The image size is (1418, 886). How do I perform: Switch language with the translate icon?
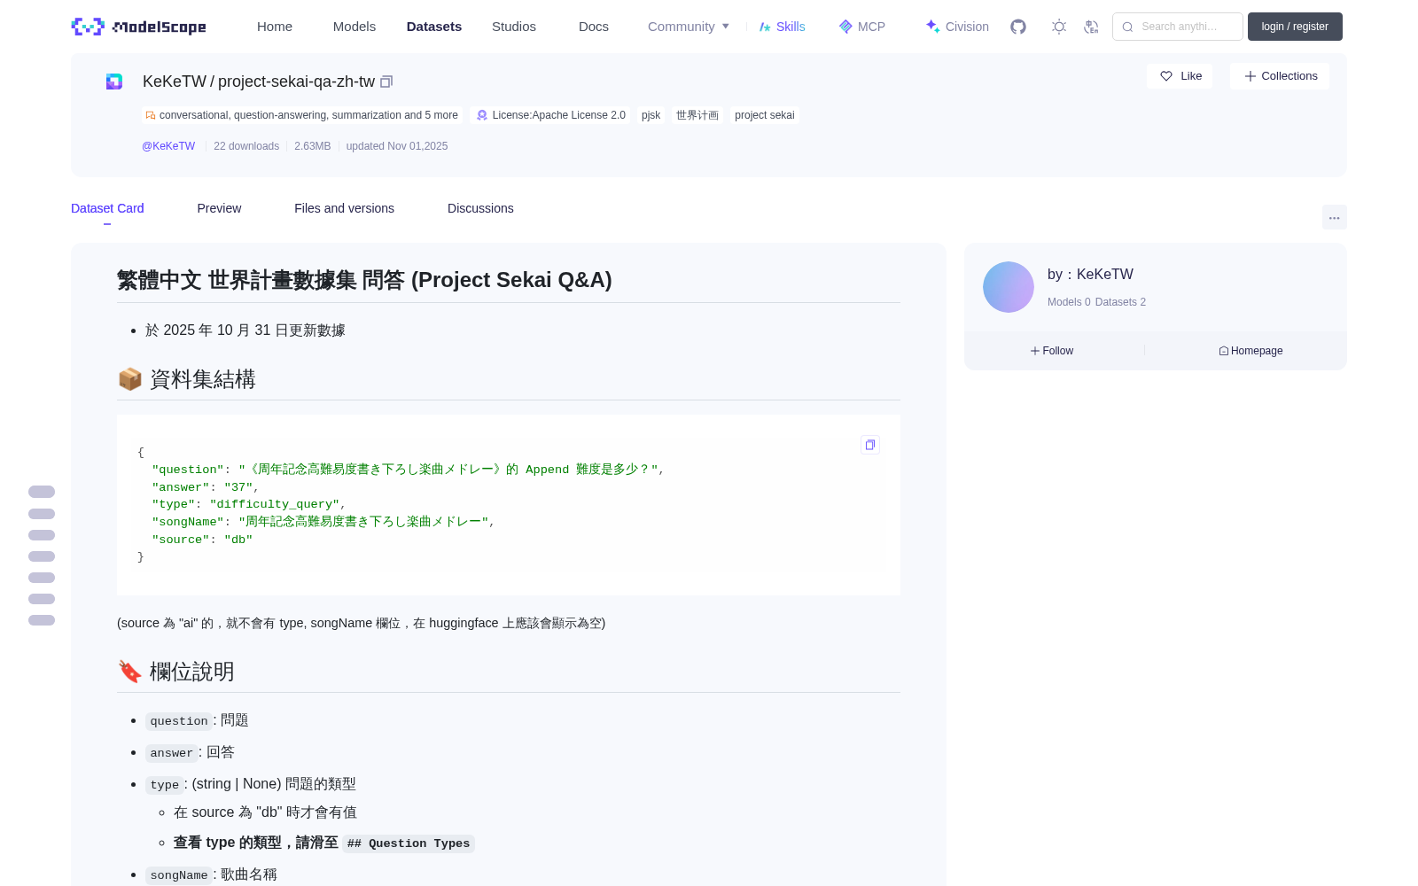pyautogui.click(x=1091, y=27)
